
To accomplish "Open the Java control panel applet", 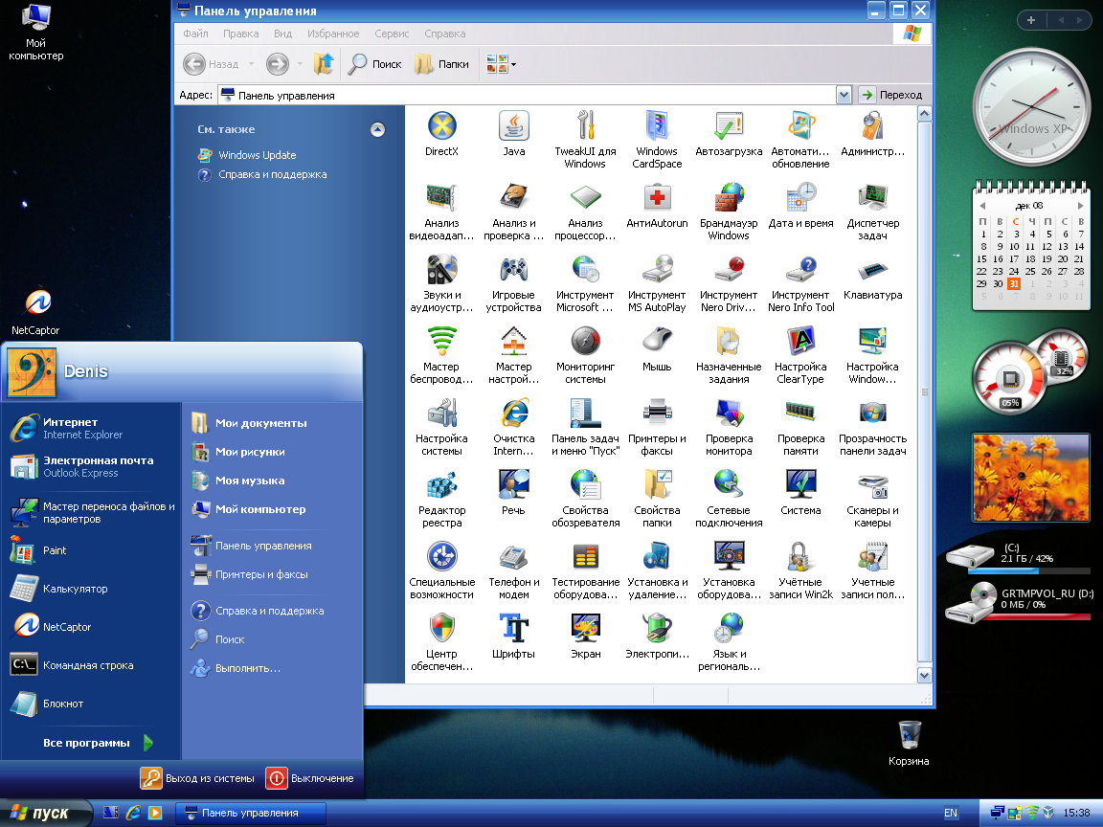I will (513, 134).
